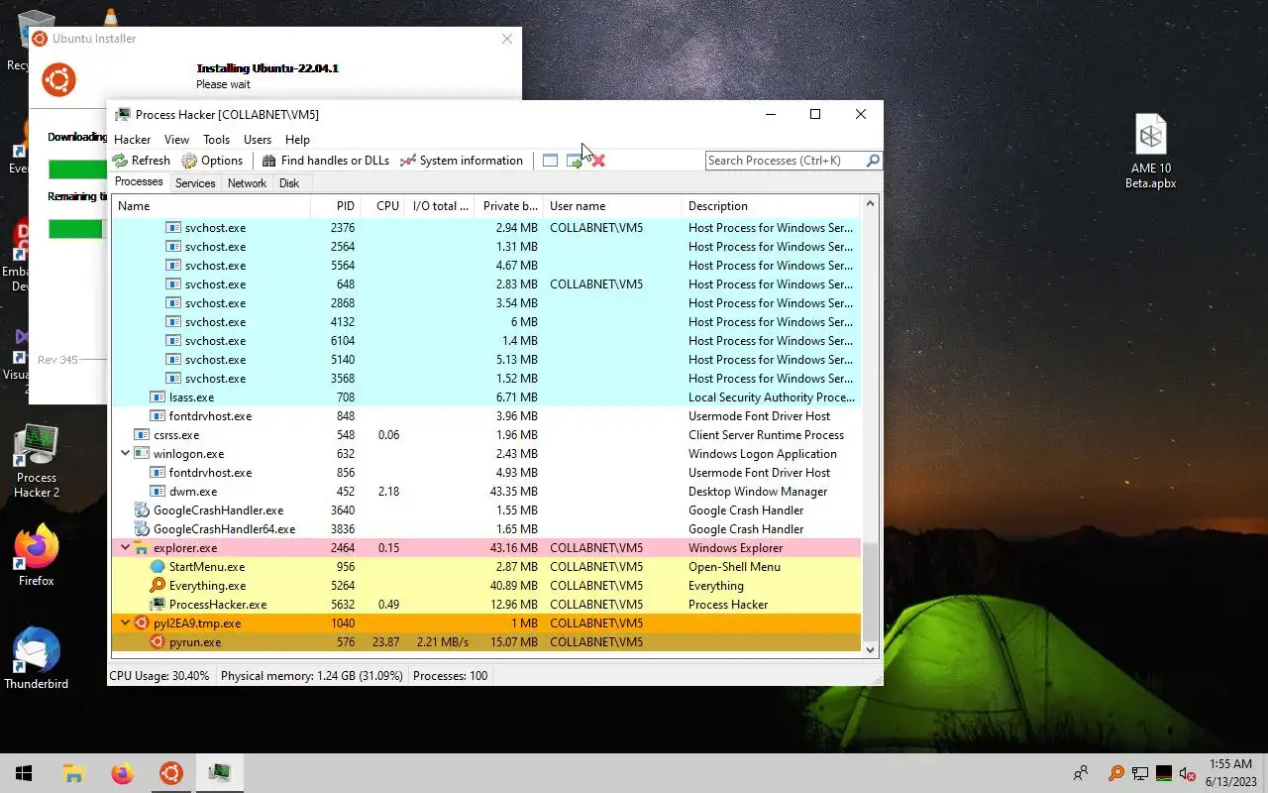Click the Everything search tray icon
1268x793 pixels.
pos(1116,773)
